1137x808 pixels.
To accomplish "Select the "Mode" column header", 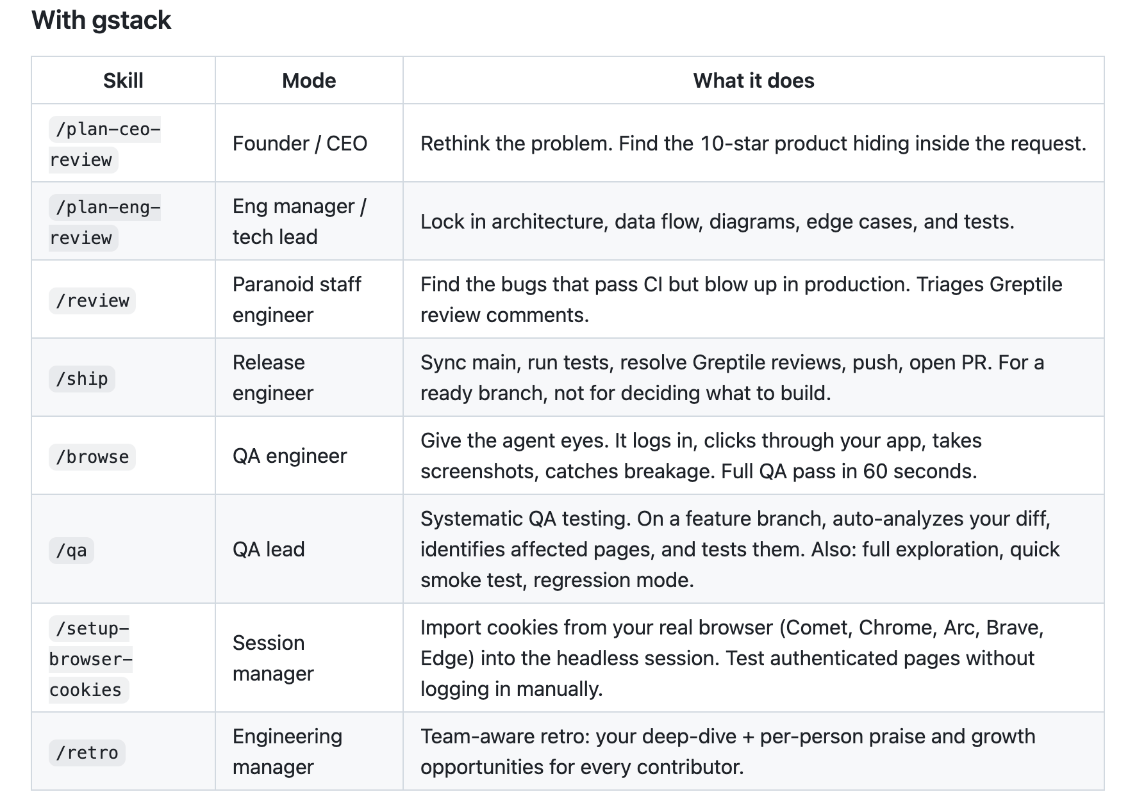I will (x=309, y=81).
